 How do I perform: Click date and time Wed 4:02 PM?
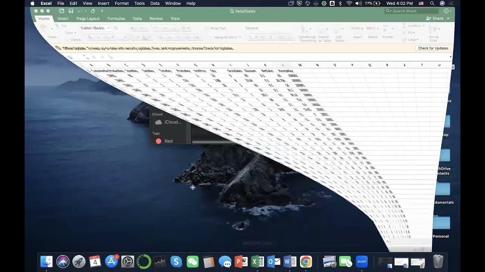click(399, 3)
